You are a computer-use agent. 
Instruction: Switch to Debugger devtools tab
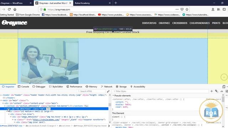(x=39, y=87)
